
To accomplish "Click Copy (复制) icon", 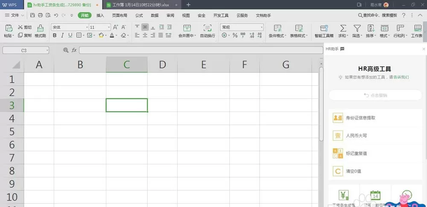I will tap(20, 35).
